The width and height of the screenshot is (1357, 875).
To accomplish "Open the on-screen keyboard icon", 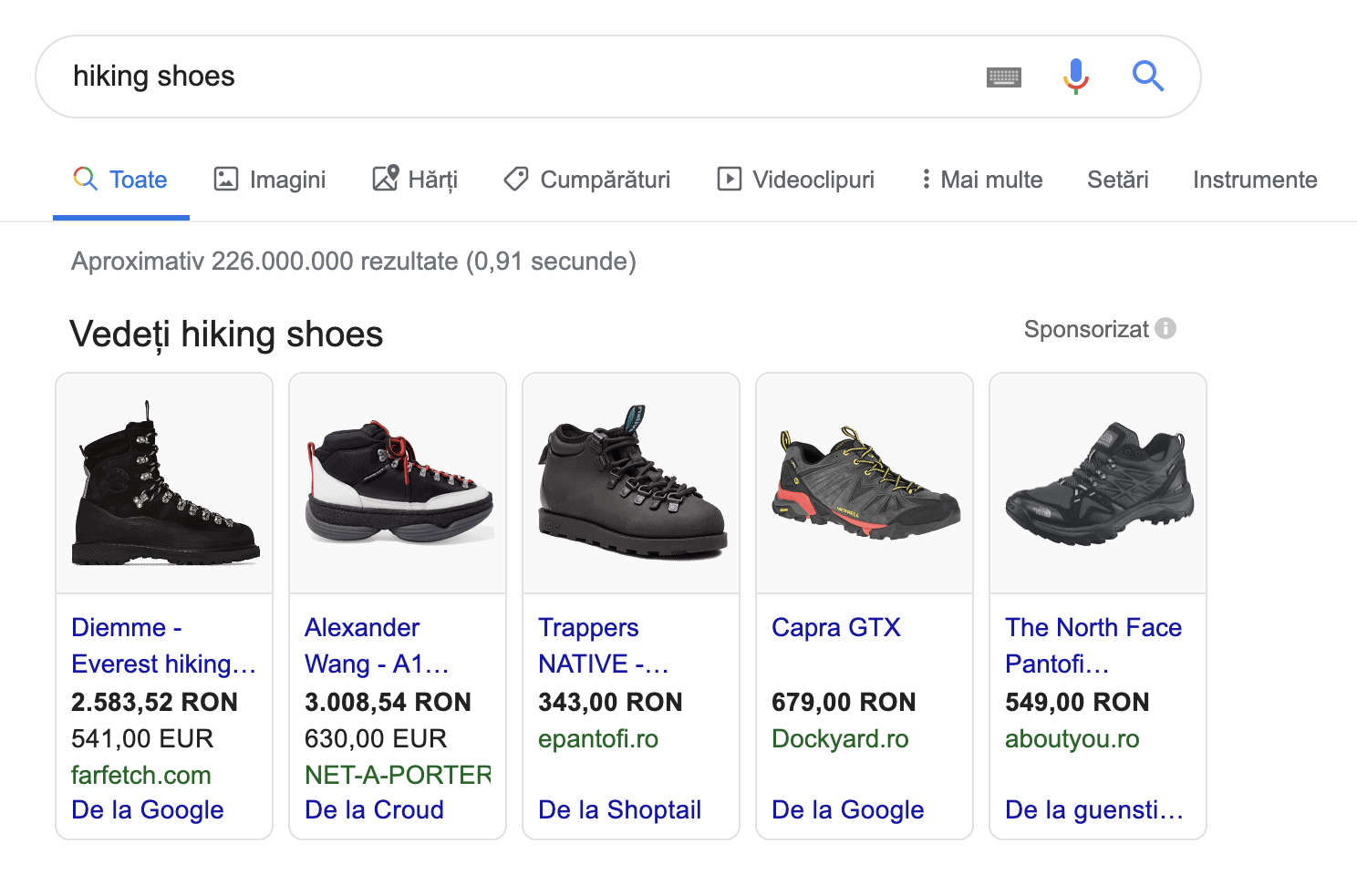I will click(x=1004, y=77).
